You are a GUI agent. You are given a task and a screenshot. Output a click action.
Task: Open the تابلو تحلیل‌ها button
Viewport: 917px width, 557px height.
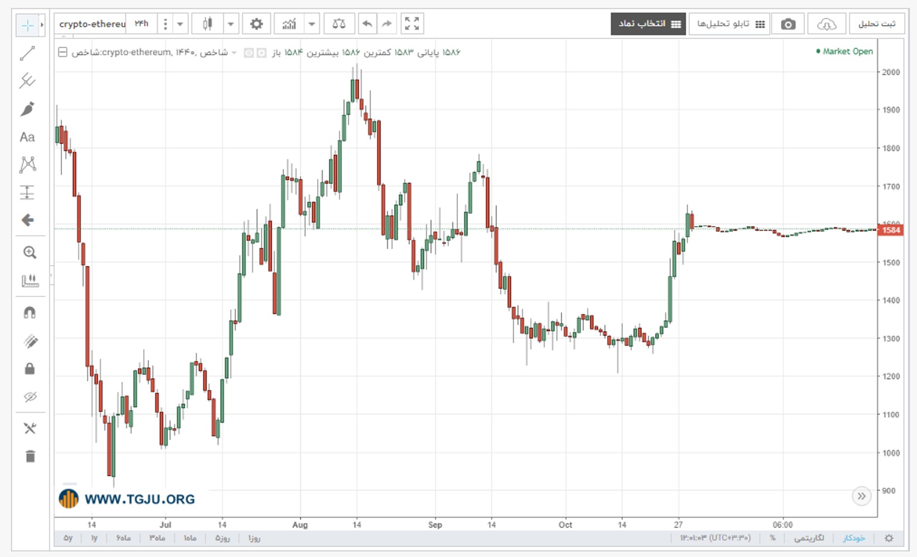[730, 24]
